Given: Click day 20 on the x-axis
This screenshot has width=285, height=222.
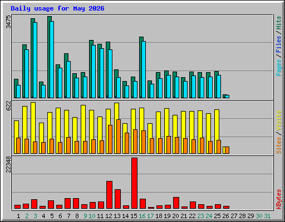Looking at the screenshot, I should click(x=175, y=216).
